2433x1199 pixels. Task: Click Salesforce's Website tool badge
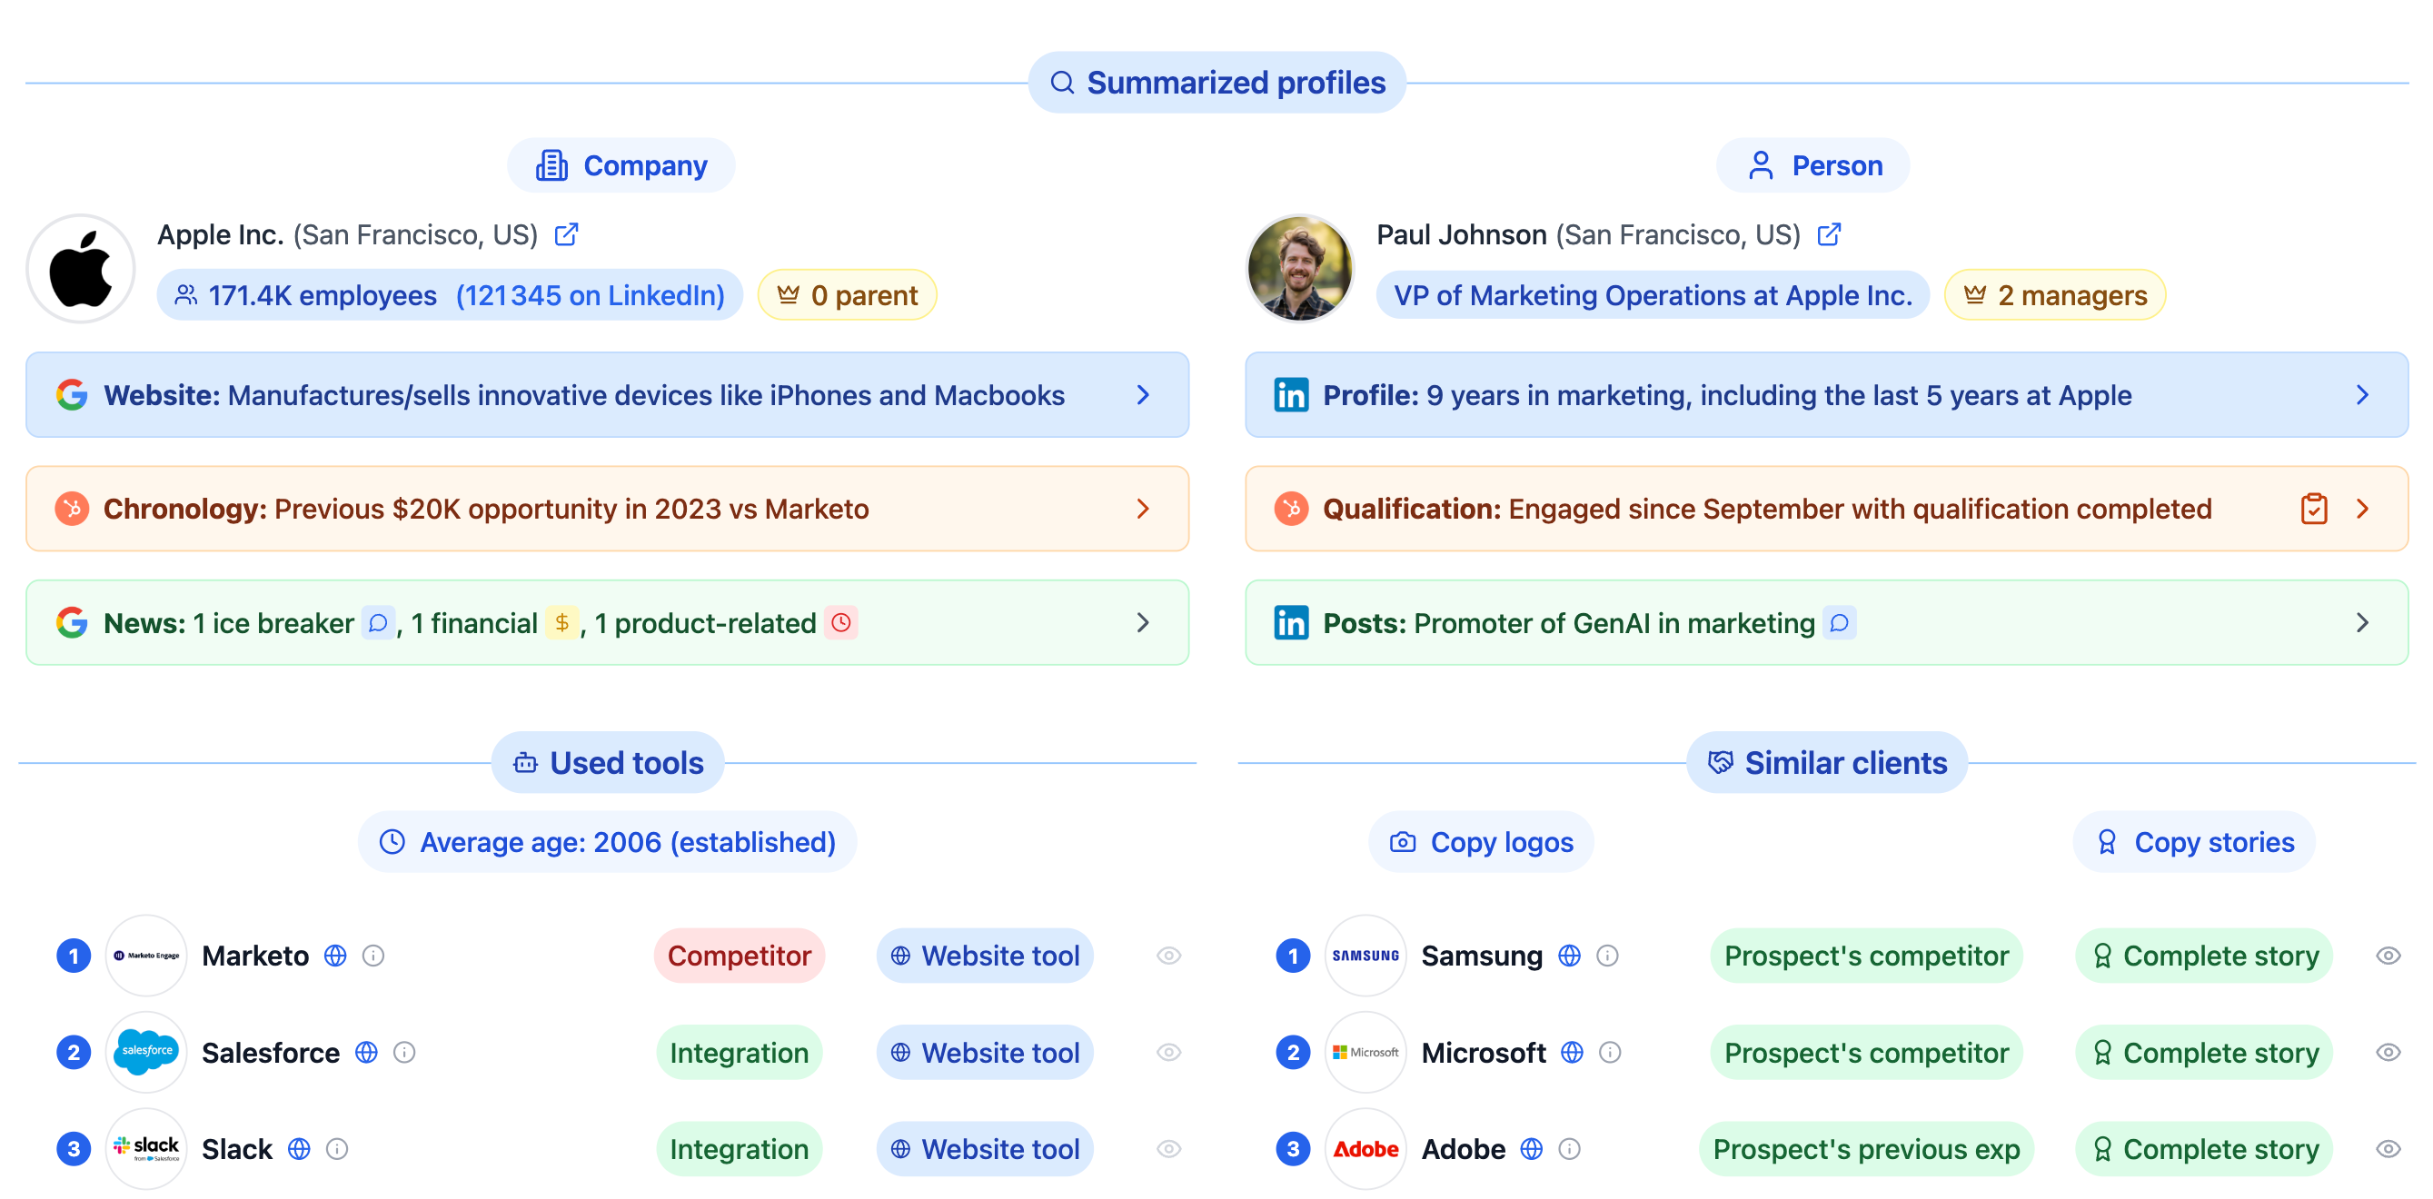point(985,1052)
